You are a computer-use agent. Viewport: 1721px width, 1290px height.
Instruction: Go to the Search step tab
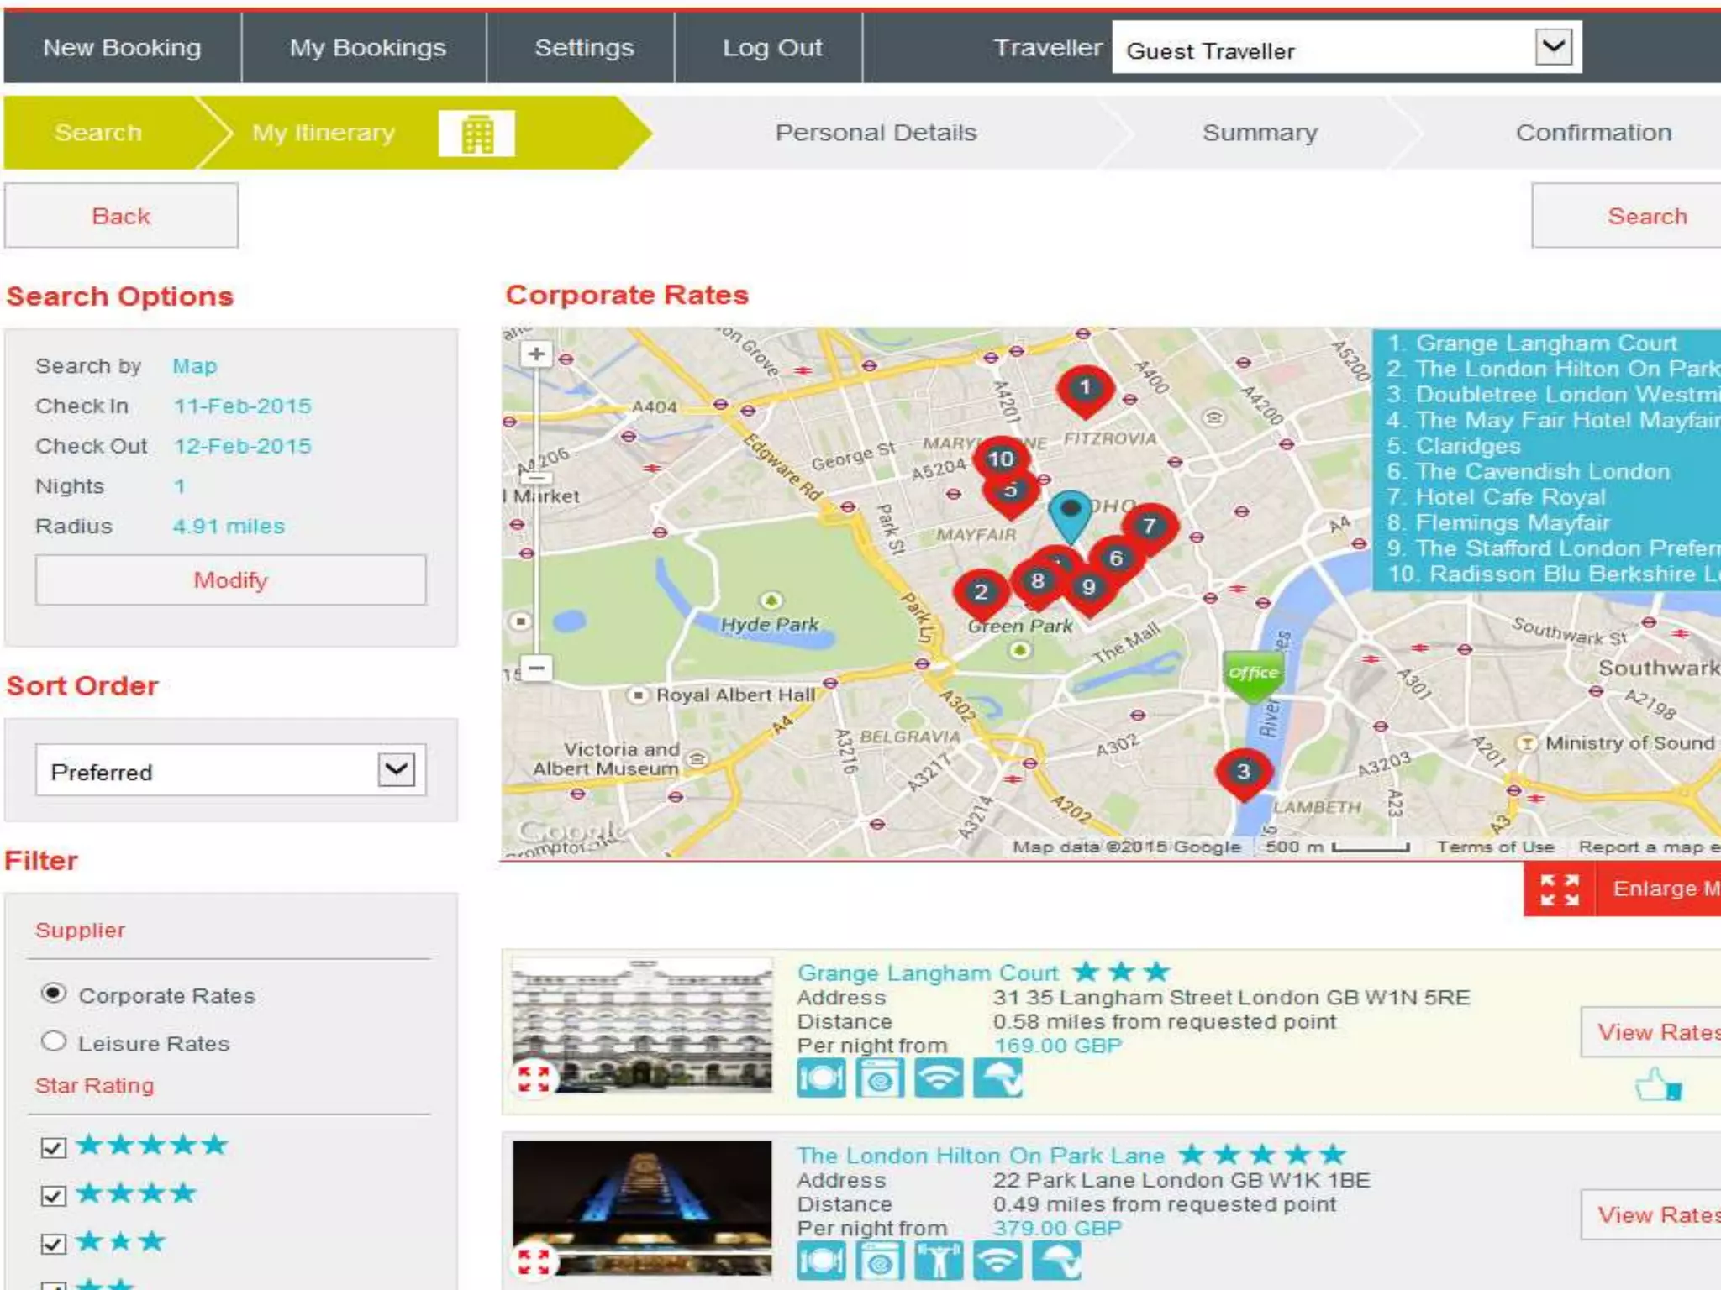pyautogui.click(x=98, y=133)
